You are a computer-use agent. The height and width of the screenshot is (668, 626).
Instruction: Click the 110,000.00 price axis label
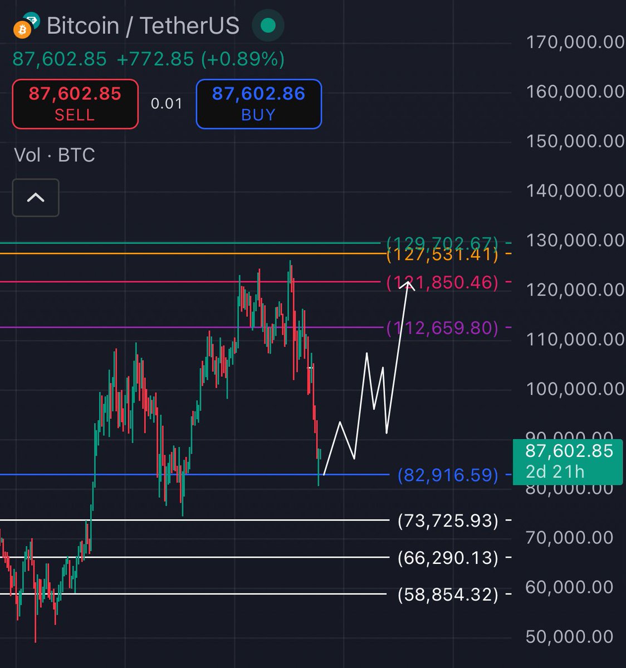[575, 339]
